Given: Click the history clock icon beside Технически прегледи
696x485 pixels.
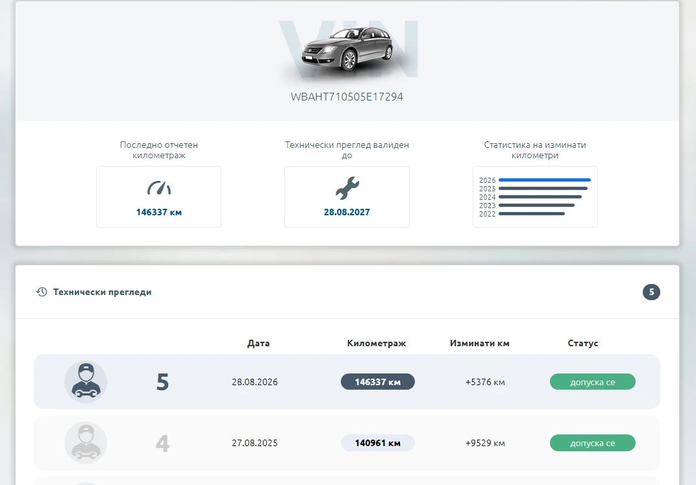Looking at the screenshot, I should point(42,292).
